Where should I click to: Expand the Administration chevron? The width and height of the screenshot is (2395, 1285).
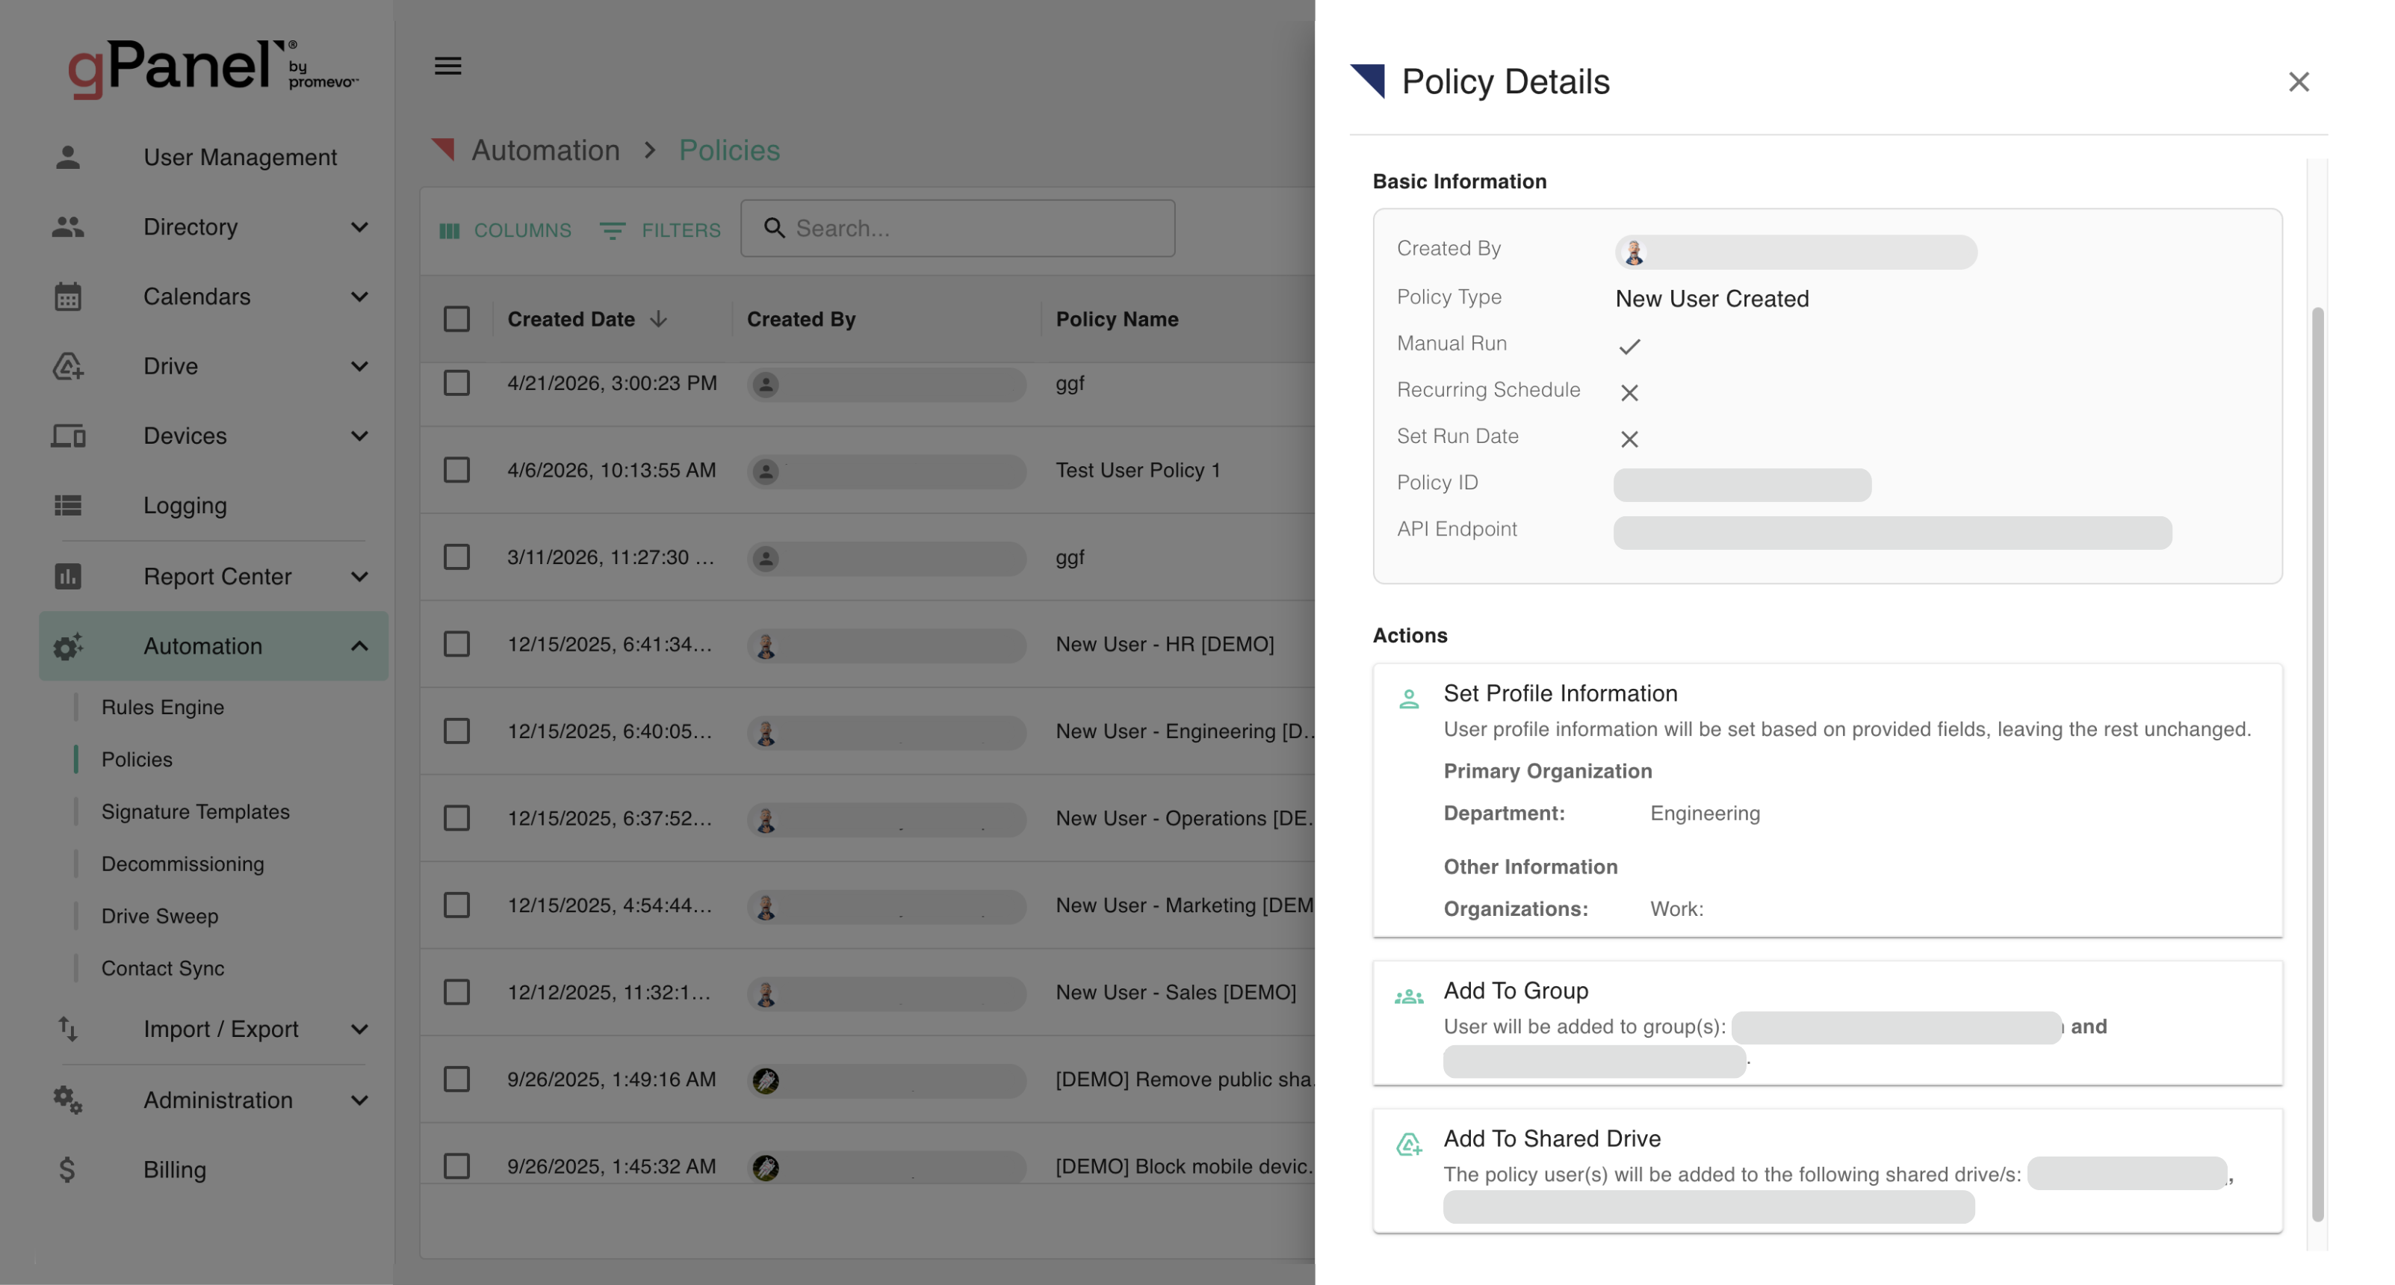pos(359,1100)
